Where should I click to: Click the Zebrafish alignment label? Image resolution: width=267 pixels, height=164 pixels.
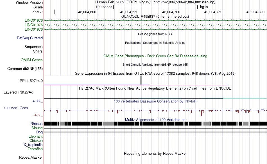pyautogui.click(x=35, y=149)
